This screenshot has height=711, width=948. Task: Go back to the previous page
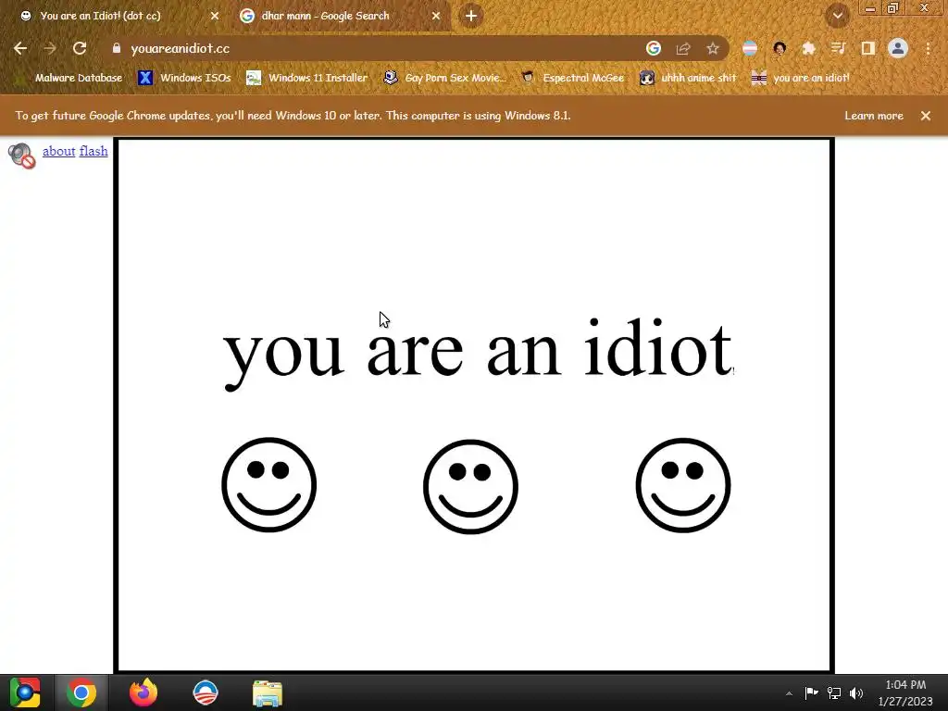tap(20, 48)
